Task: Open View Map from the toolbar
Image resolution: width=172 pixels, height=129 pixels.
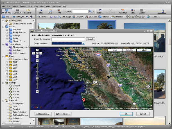Action: point(123,11)
